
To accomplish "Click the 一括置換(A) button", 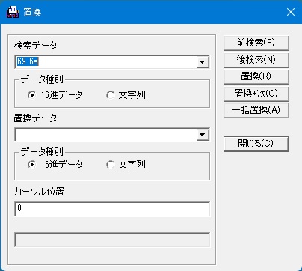I will 256,110.
